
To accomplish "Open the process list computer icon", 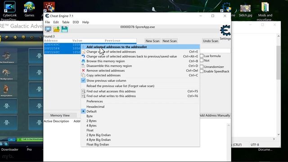I will click(x=48, y=29).
